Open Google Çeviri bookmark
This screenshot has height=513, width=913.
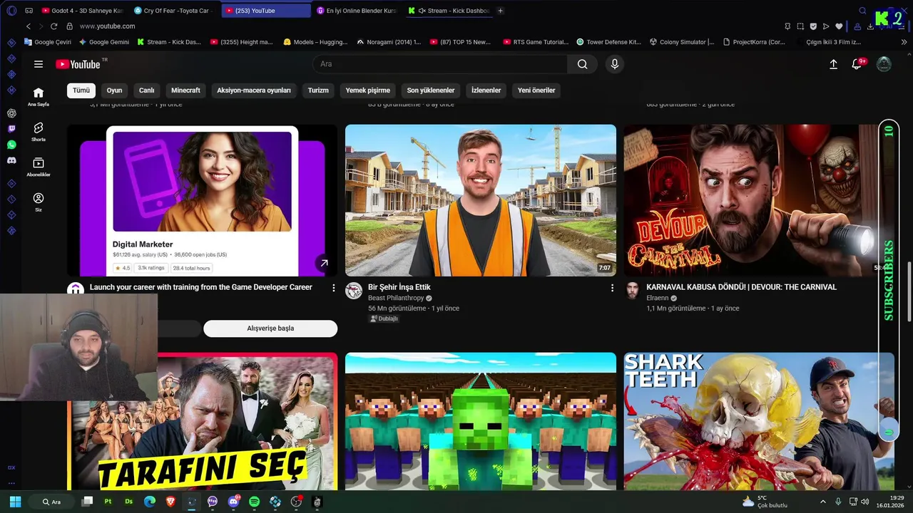pos(47,42)
